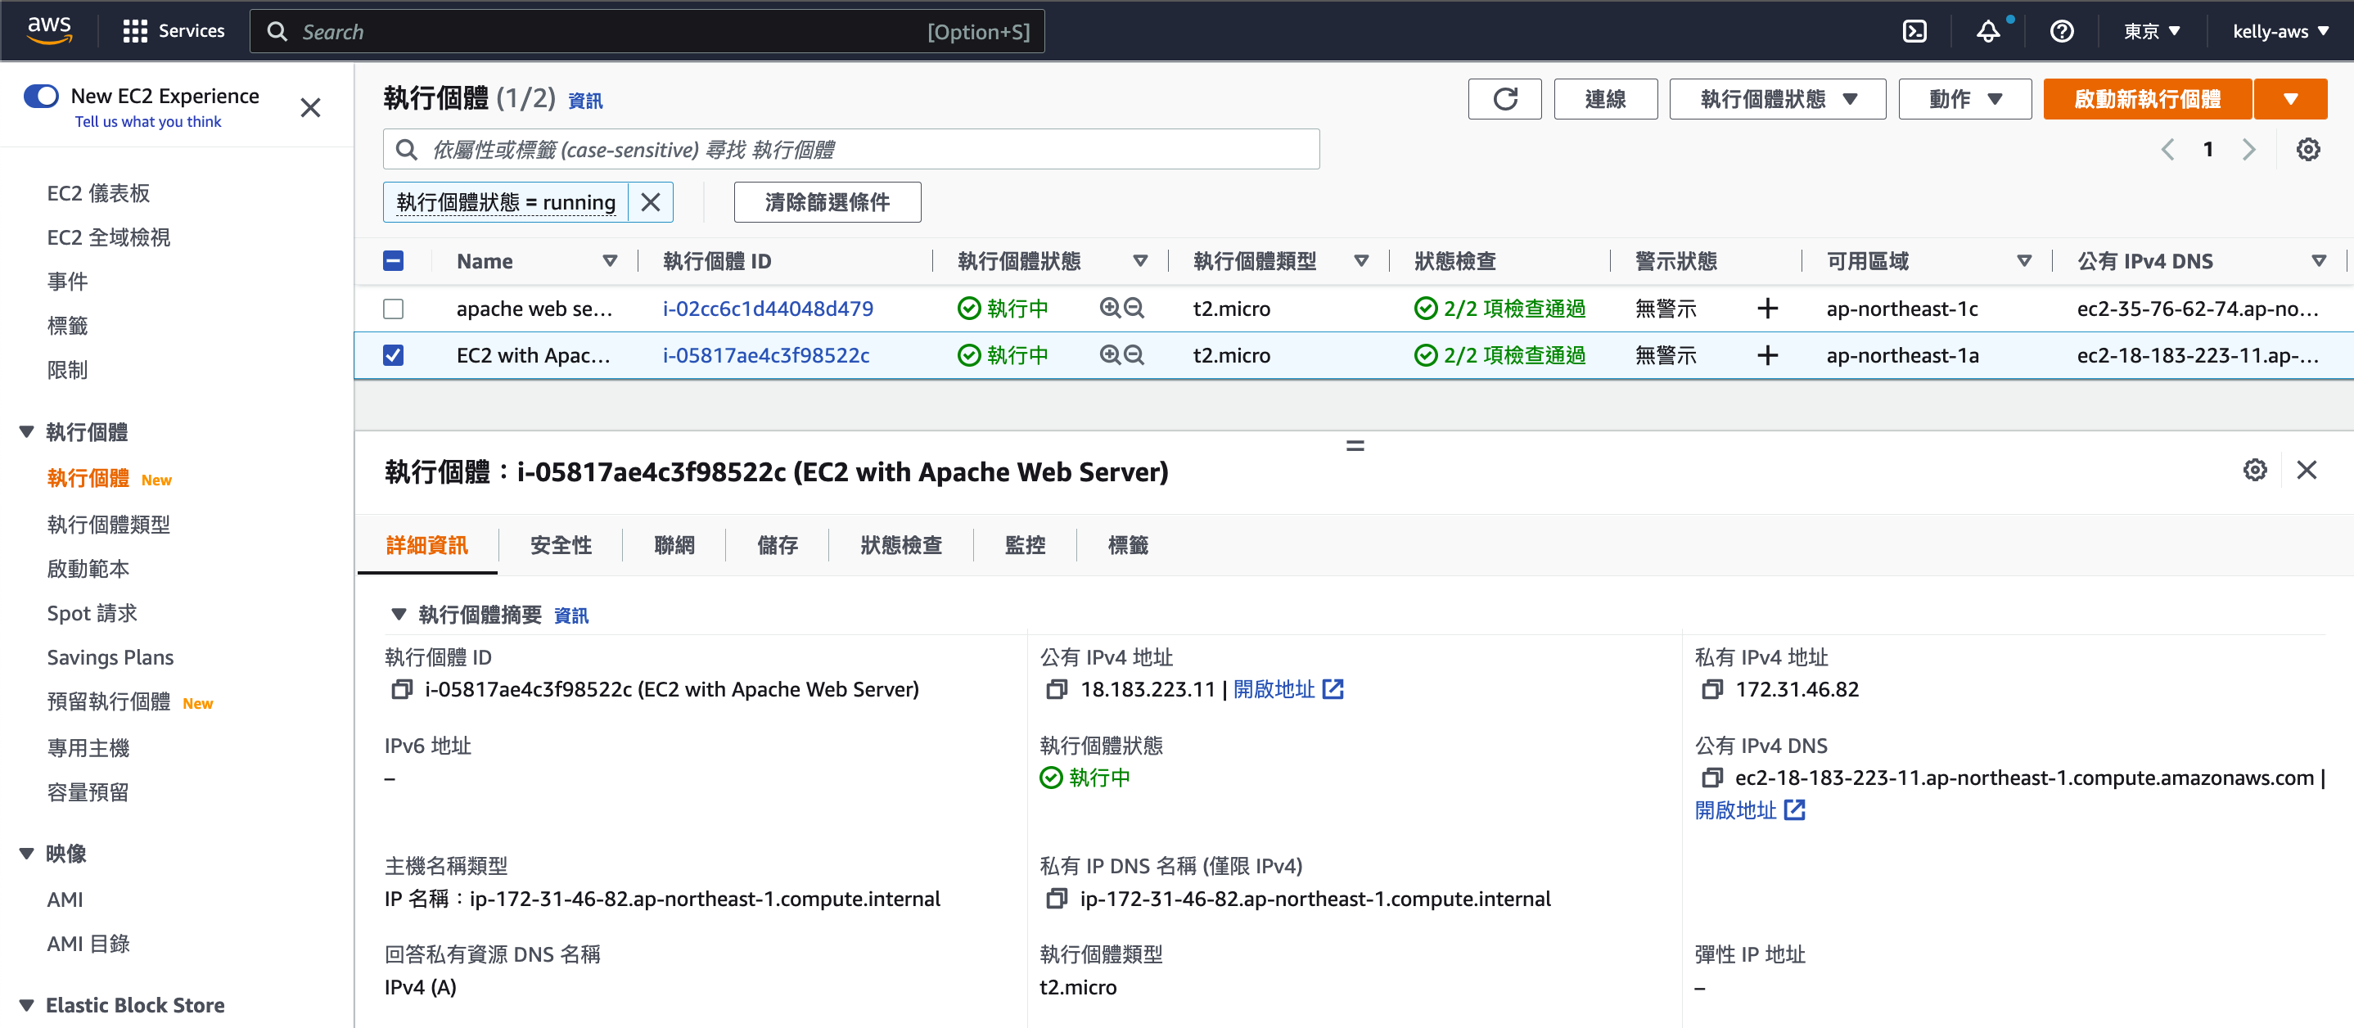Open AMI in the sidebar
Screen dimensions: 2354x1028
[65, 899]
